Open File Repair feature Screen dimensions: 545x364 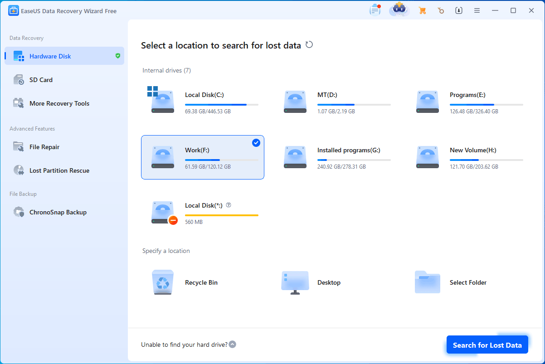point(64,147)
